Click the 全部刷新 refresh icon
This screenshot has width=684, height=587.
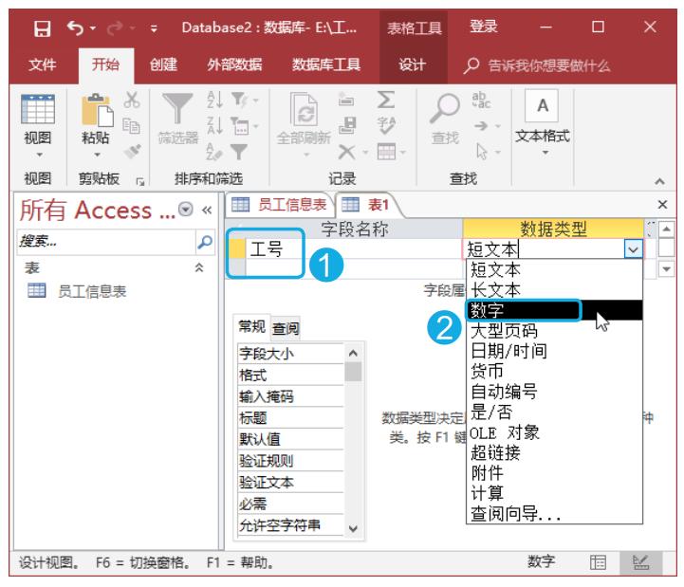pyautogui.click(x=304, y=109)
